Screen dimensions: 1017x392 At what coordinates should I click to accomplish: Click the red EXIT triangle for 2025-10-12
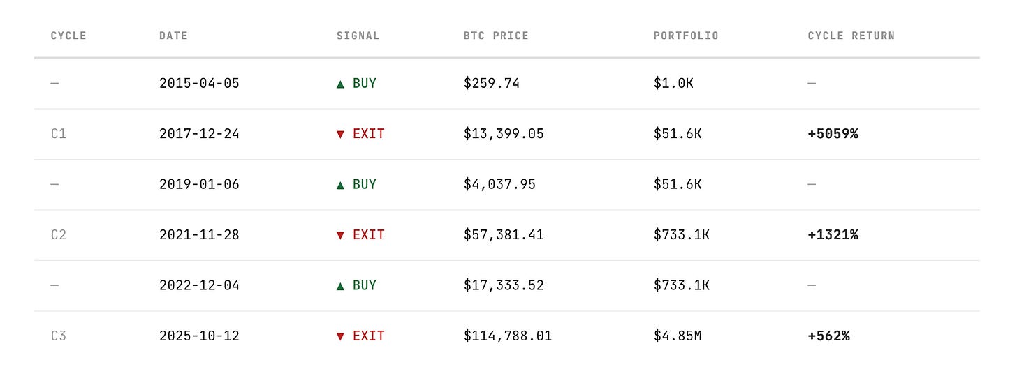click(x=340, y=337)
